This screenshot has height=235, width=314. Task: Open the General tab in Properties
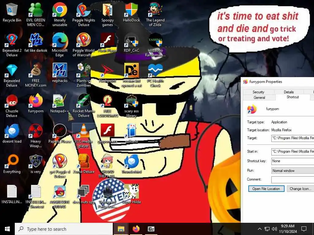tap(259, 98)
